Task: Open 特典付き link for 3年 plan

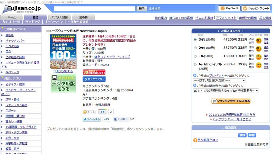Action: point(266,41)
